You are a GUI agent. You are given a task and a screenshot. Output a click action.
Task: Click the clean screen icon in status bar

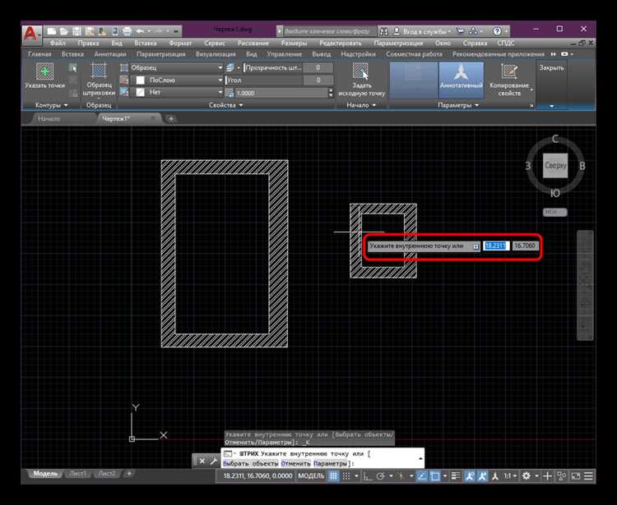pos(576,476)
